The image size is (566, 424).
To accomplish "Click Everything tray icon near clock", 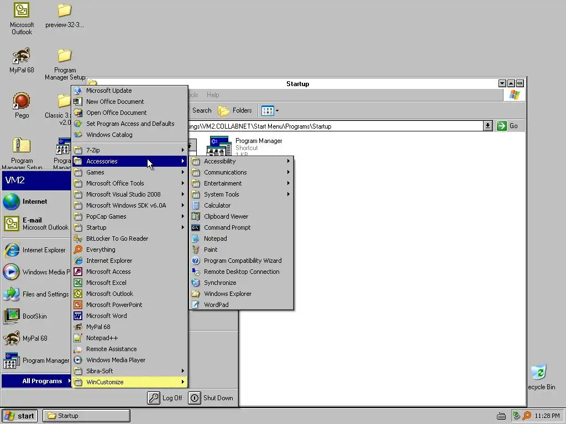I will pyautogui.click(x=527, y=416).
